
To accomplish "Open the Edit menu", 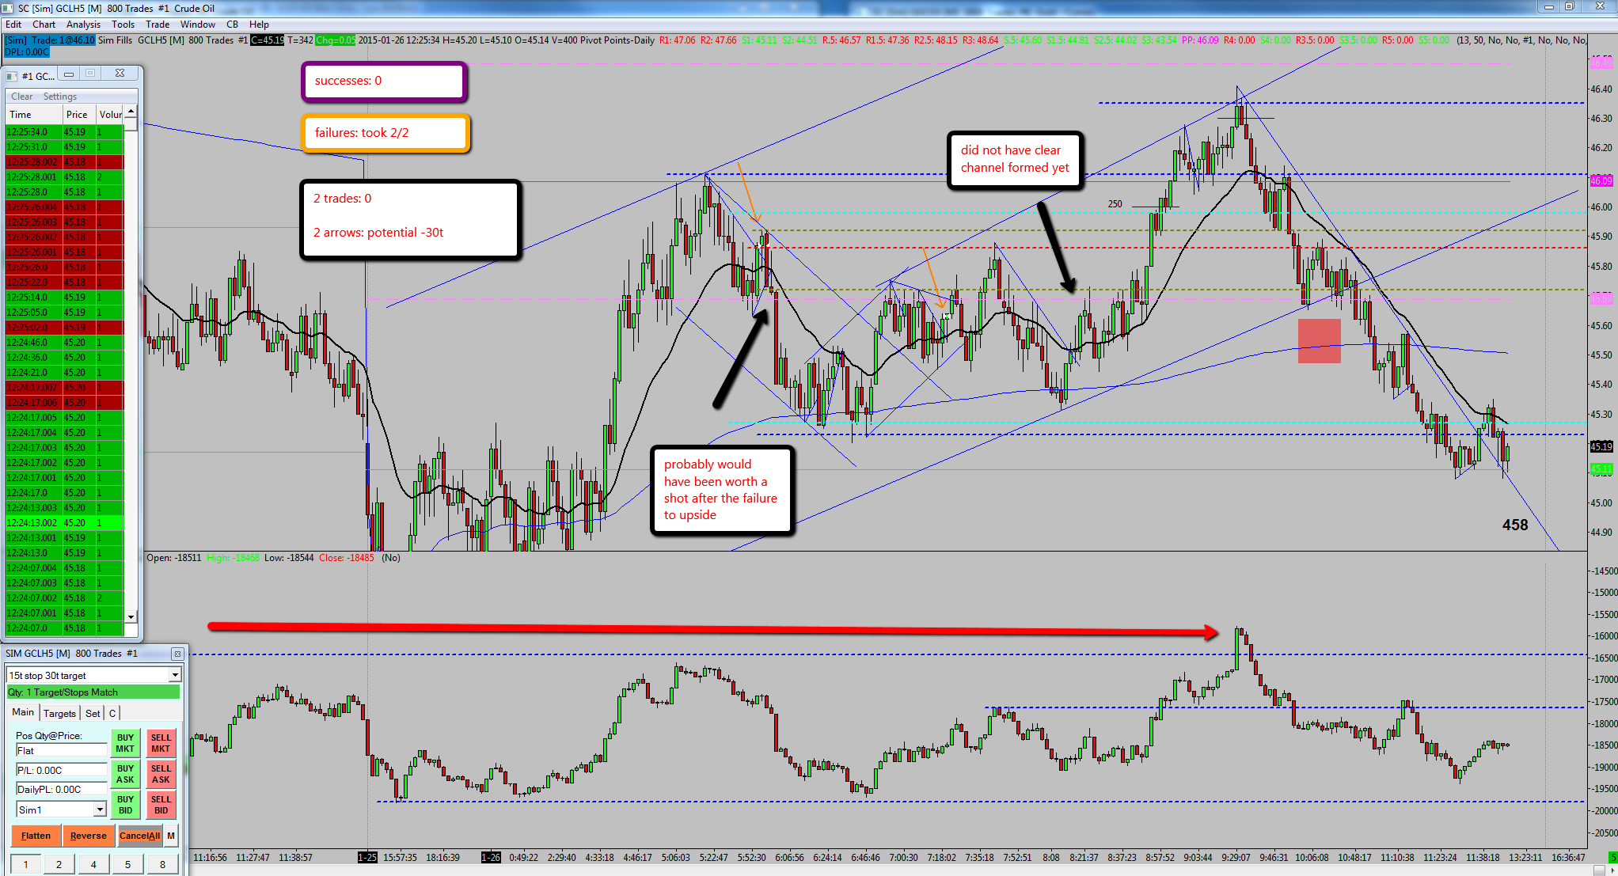I will tap(13, 25).
